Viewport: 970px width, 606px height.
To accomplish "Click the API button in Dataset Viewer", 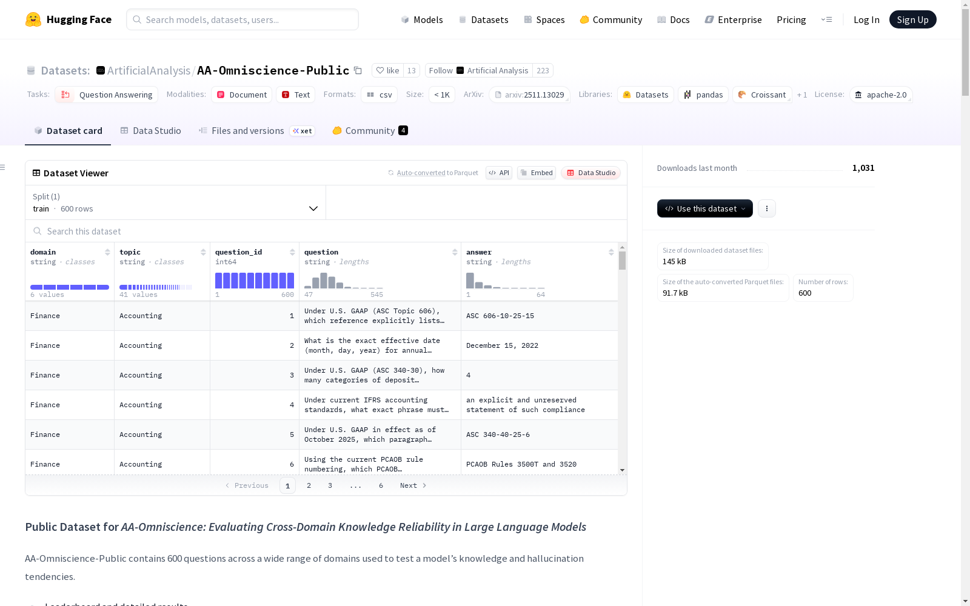I will (x=499, y=173).
